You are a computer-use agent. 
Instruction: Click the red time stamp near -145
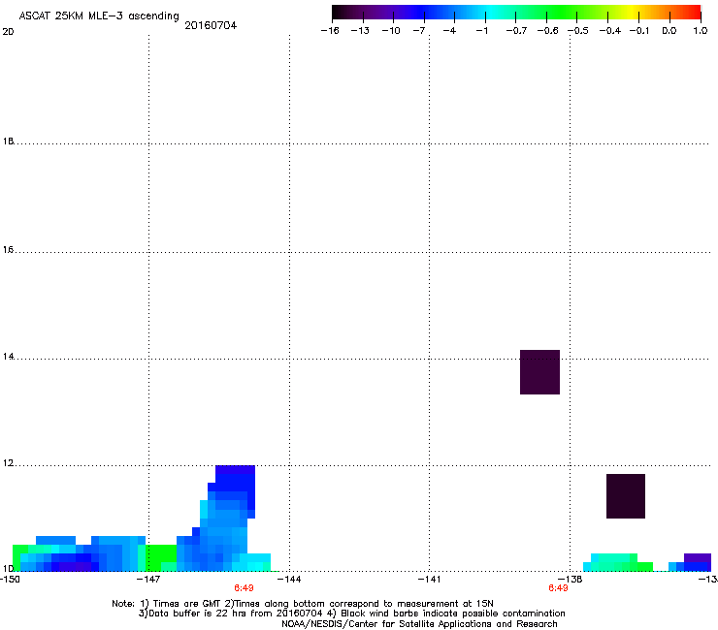click(x=244, y=588)
